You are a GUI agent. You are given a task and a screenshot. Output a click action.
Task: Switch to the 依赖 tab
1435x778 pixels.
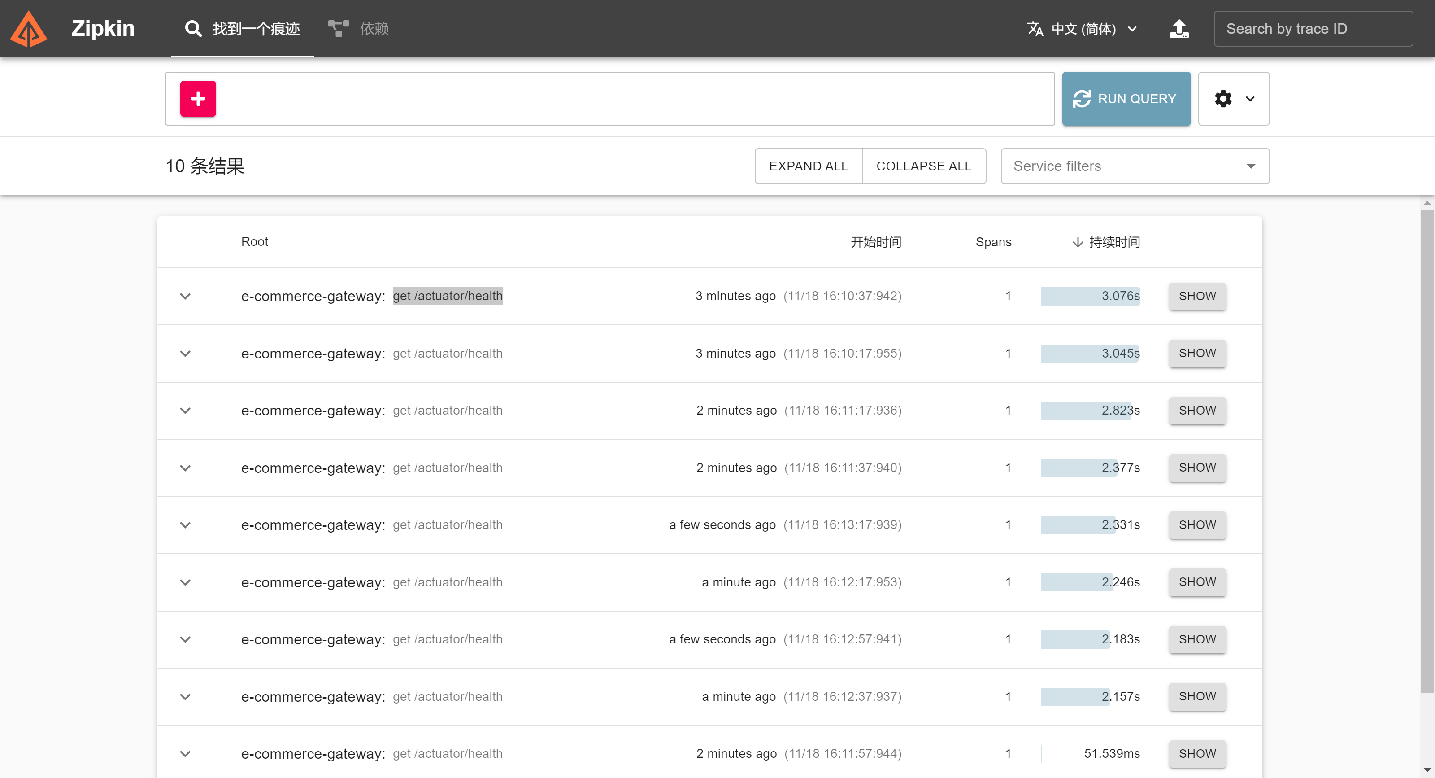tap(374, 28)
